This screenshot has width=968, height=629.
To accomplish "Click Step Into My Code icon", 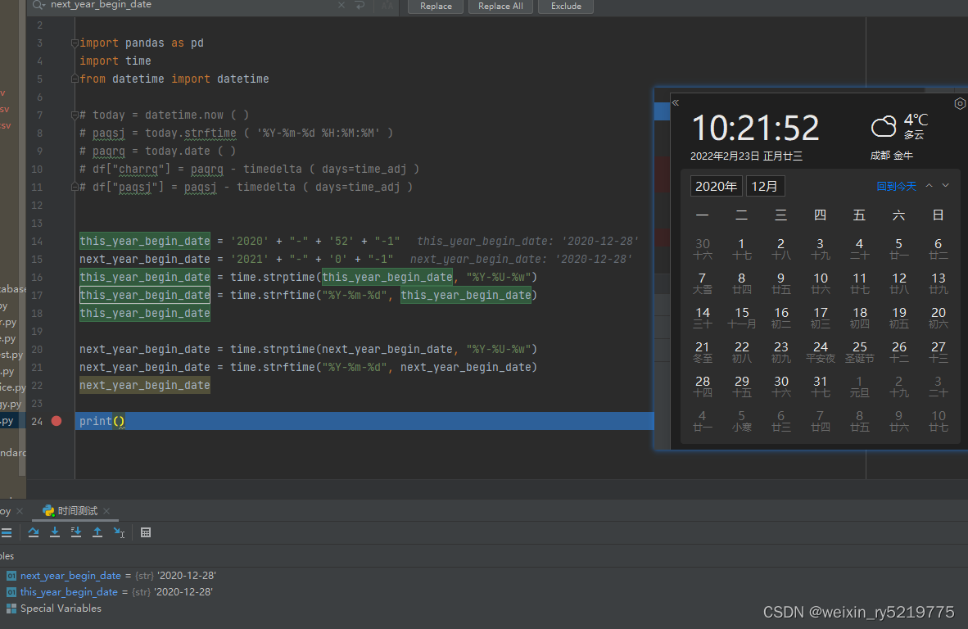I will click(x=76, y=532).
